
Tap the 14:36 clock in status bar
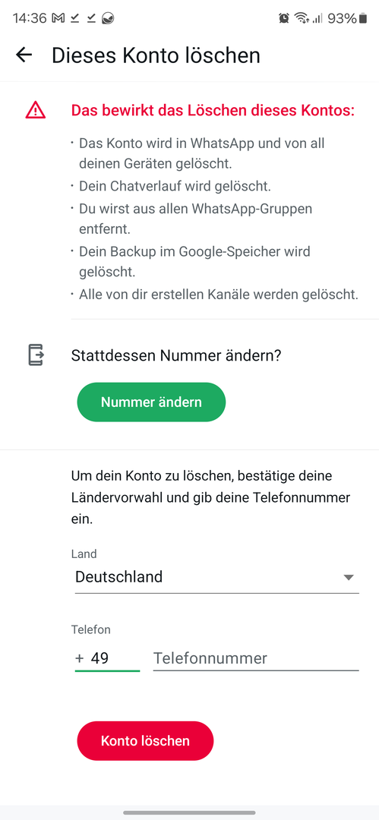(x=30, y=19)
